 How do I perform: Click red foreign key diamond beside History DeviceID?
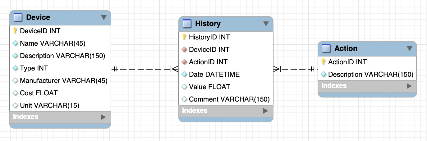(x=184, y=50)
